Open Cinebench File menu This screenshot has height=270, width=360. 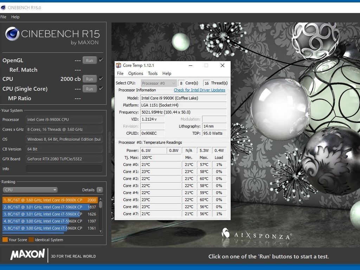[x=4, y=17]
